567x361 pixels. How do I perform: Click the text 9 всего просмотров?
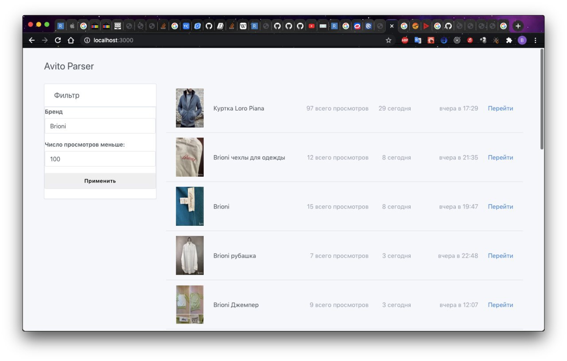(339, 305)
